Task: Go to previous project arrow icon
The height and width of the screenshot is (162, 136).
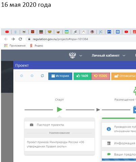Action: (22, 76)
